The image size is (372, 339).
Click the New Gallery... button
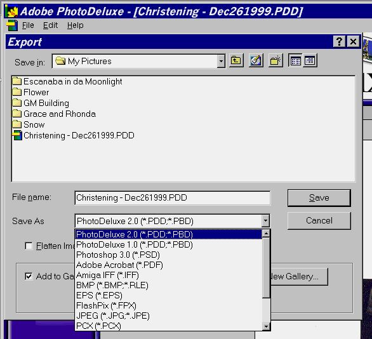(x=299, y=277)
